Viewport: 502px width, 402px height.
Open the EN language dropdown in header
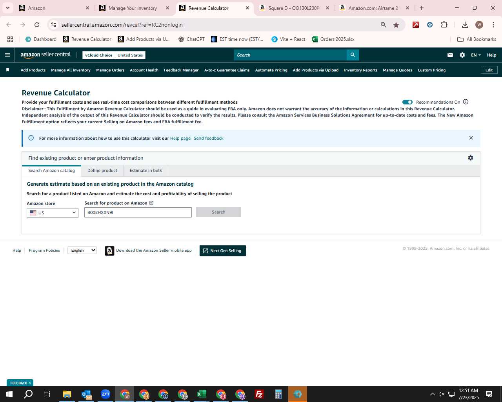pyautogui.click(x=476, y=55)
